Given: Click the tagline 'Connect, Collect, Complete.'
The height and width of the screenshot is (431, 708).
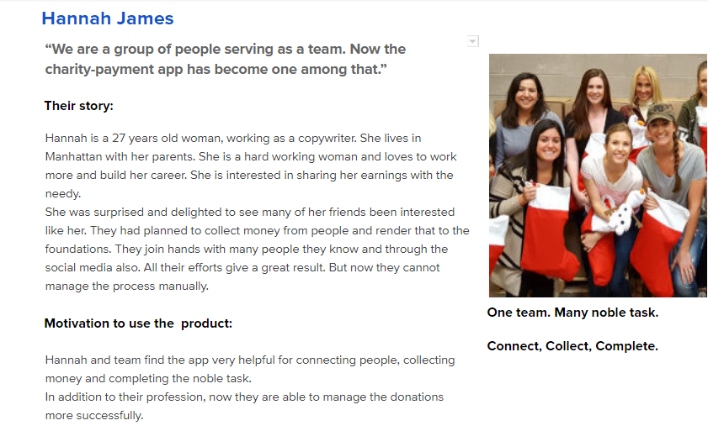Looking at the screenshot, I should click(572, 346).
